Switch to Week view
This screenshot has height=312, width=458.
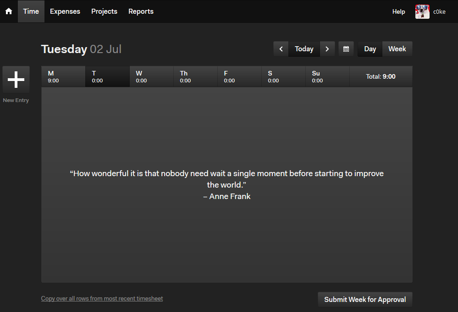[397, 49]
